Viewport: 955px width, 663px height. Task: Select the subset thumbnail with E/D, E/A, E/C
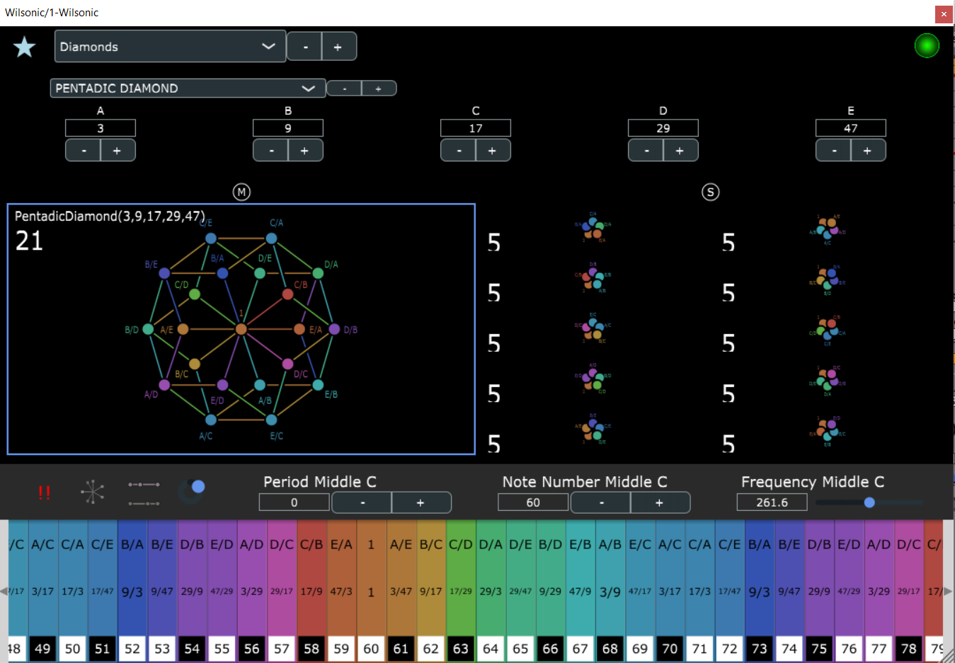point(827,431)
